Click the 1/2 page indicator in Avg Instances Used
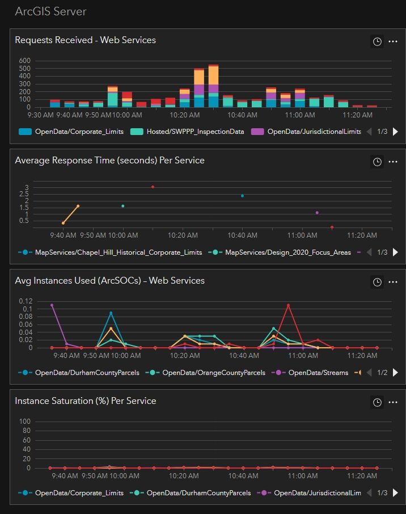Screen dimensions: 406x514 click(x=382, y=373)
